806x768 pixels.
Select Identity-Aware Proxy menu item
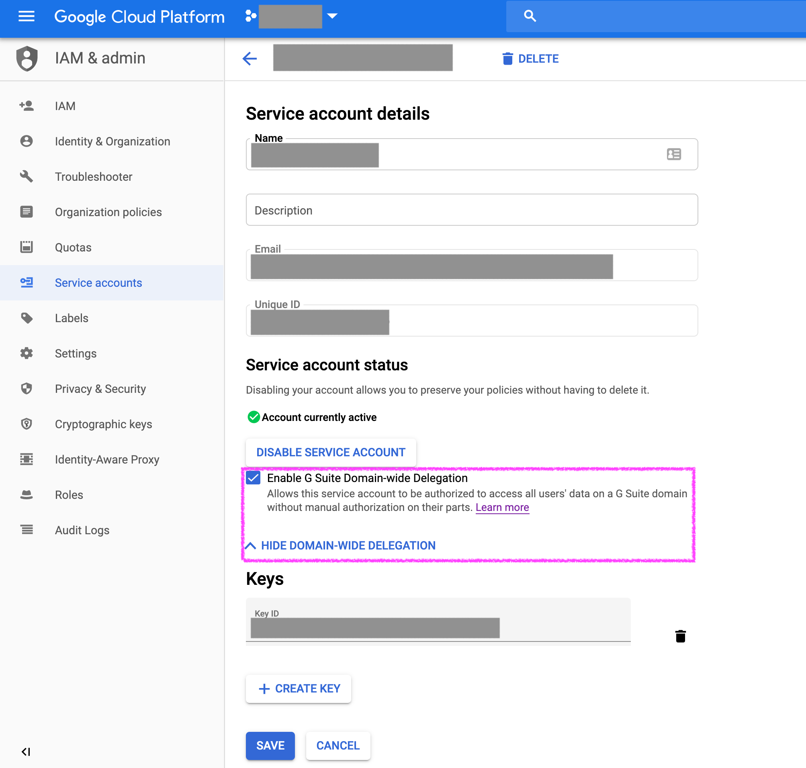coord(107,460)
